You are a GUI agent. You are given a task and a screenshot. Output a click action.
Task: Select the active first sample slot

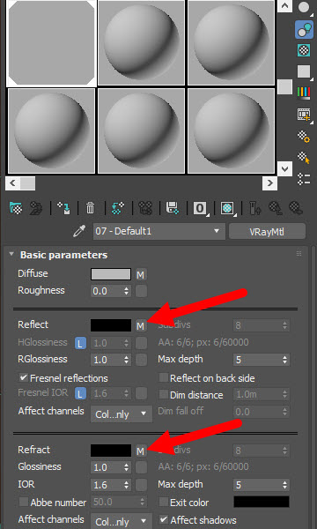(x=51, y=43)
